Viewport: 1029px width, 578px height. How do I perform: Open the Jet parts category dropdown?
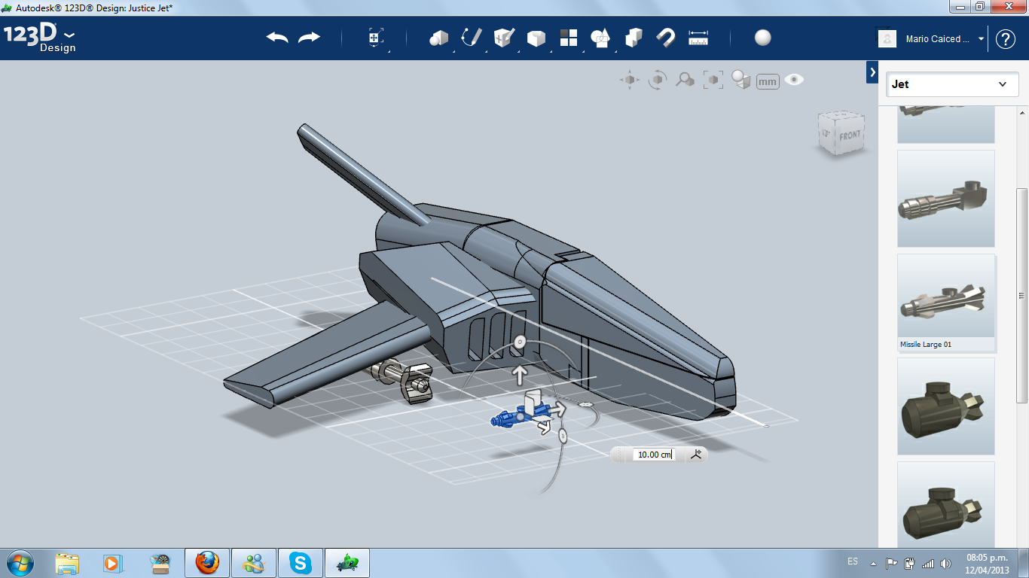tap(952, 84)
